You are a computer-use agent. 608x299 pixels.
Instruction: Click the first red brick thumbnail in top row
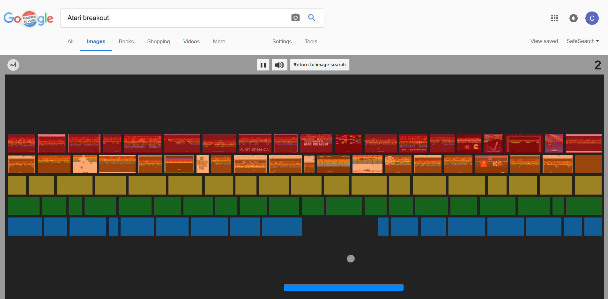(x=21, y=143)
